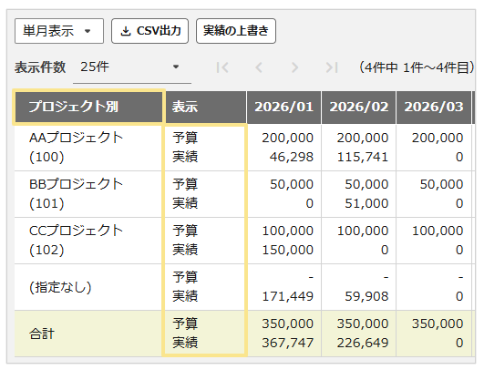Expand the 25件 rows-per-page dropdown
484x370 pixels.
(132, 67)
